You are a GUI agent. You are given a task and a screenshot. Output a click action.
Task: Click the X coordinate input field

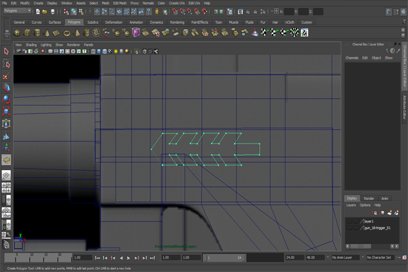click(x=288, y=12)
